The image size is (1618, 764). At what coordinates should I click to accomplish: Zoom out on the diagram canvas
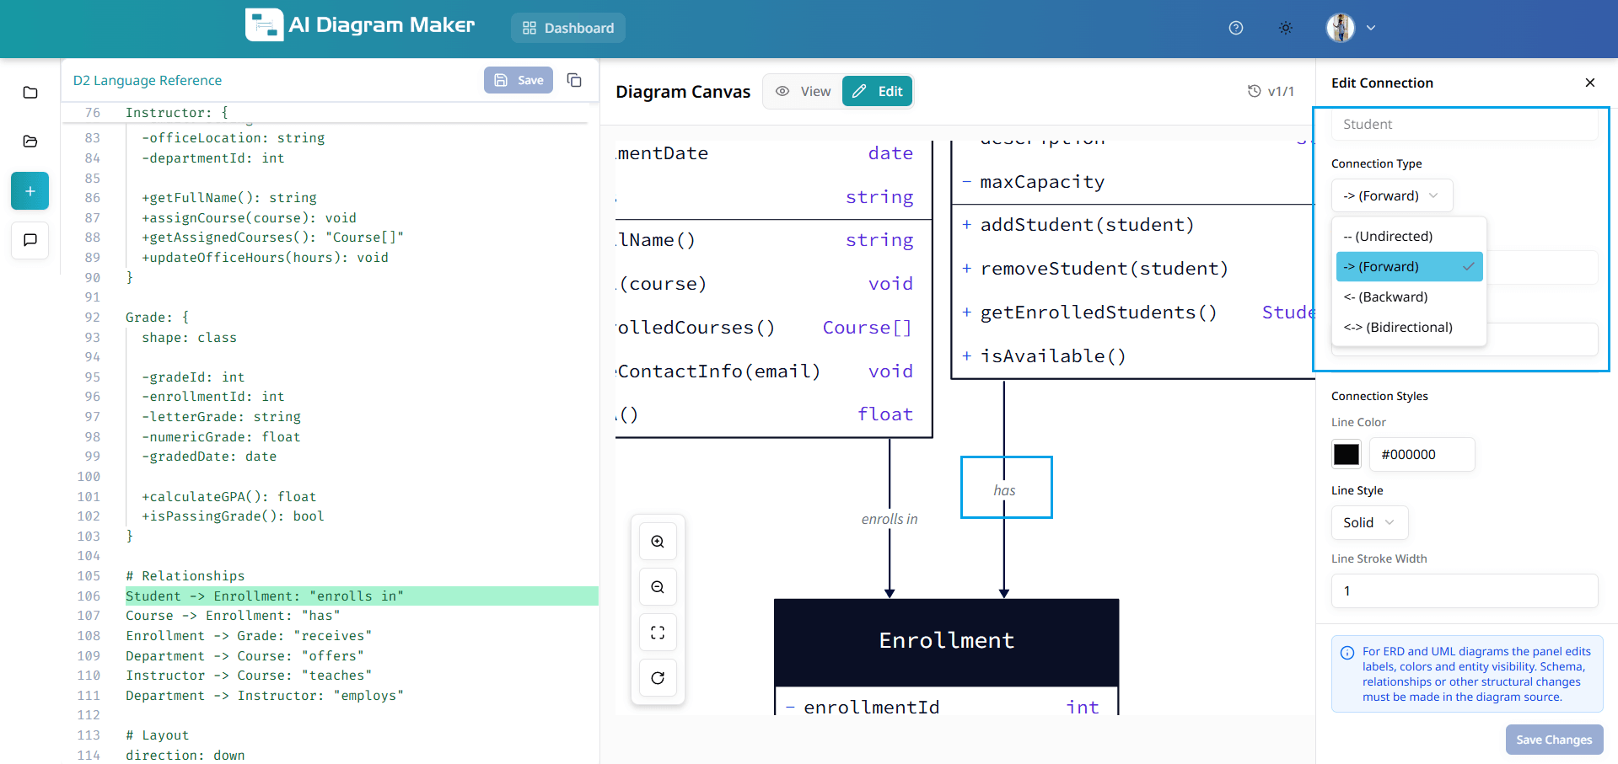[658, 586]
